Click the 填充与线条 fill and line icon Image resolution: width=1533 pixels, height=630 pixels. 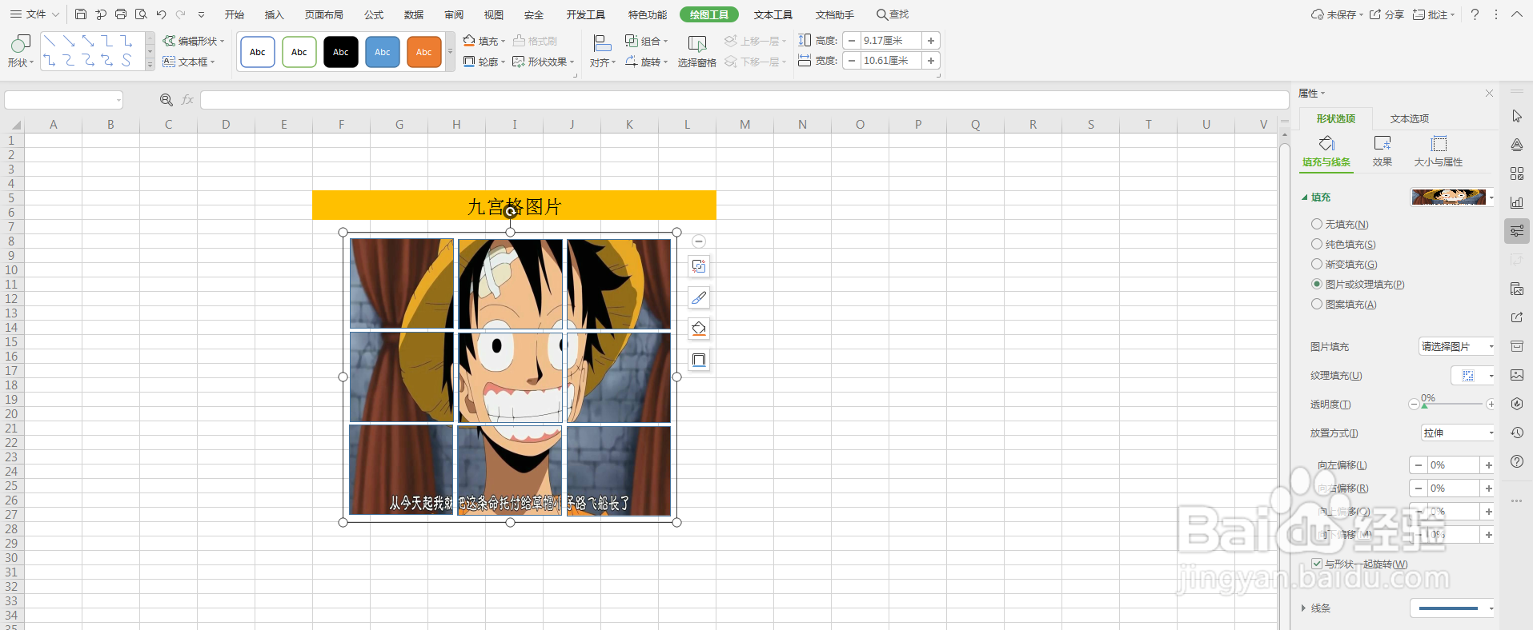tap(1326, 151)
